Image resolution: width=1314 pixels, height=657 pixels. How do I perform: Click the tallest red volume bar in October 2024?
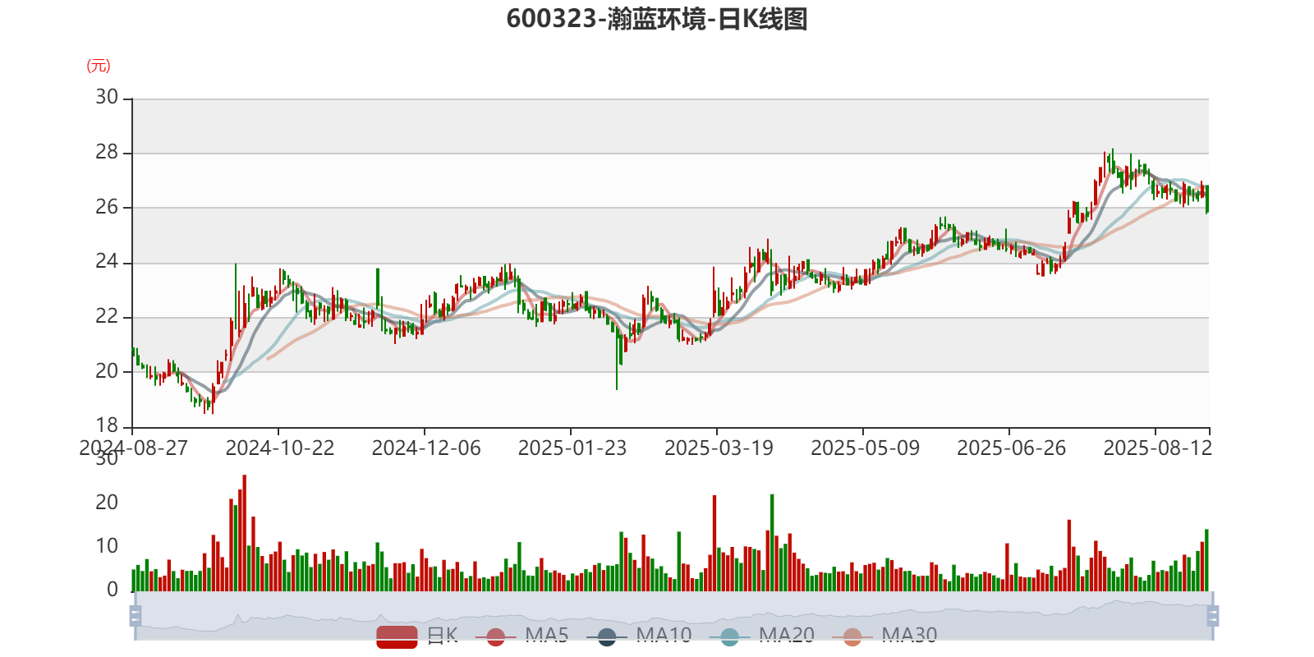245,533
